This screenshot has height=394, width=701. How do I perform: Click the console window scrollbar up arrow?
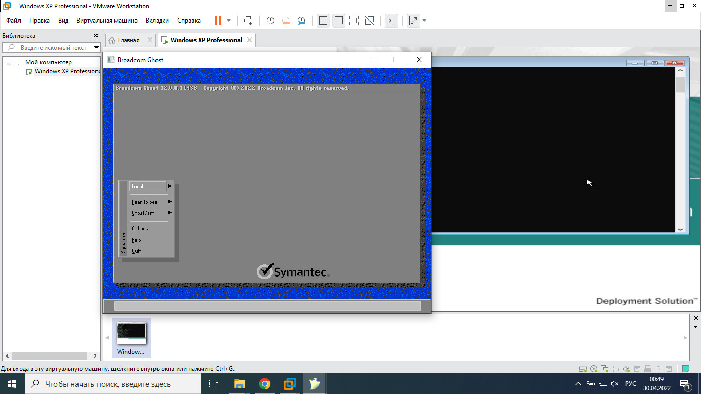point(680,72)
